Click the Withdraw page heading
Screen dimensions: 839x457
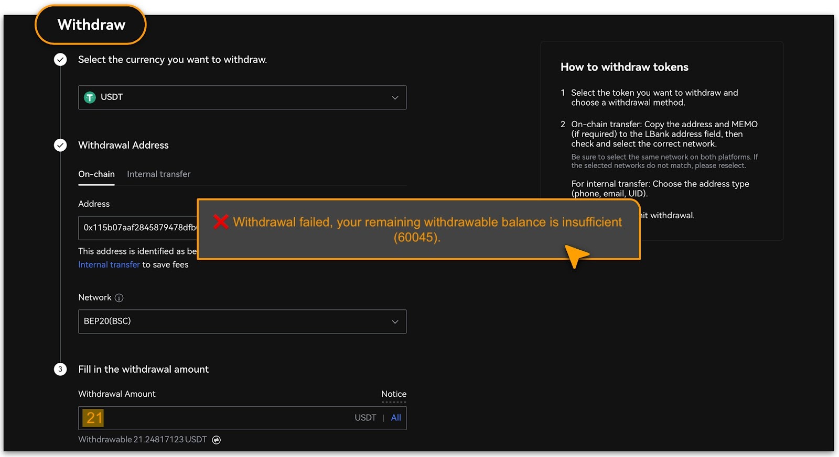[x=91, y=25]
